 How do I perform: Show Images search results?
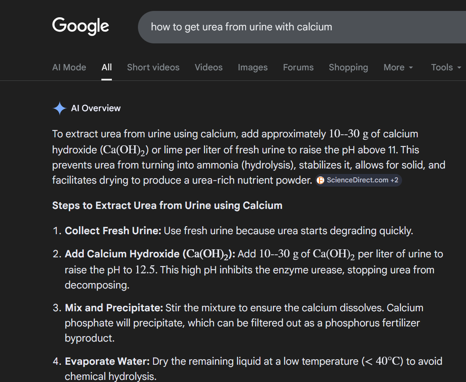253,67
